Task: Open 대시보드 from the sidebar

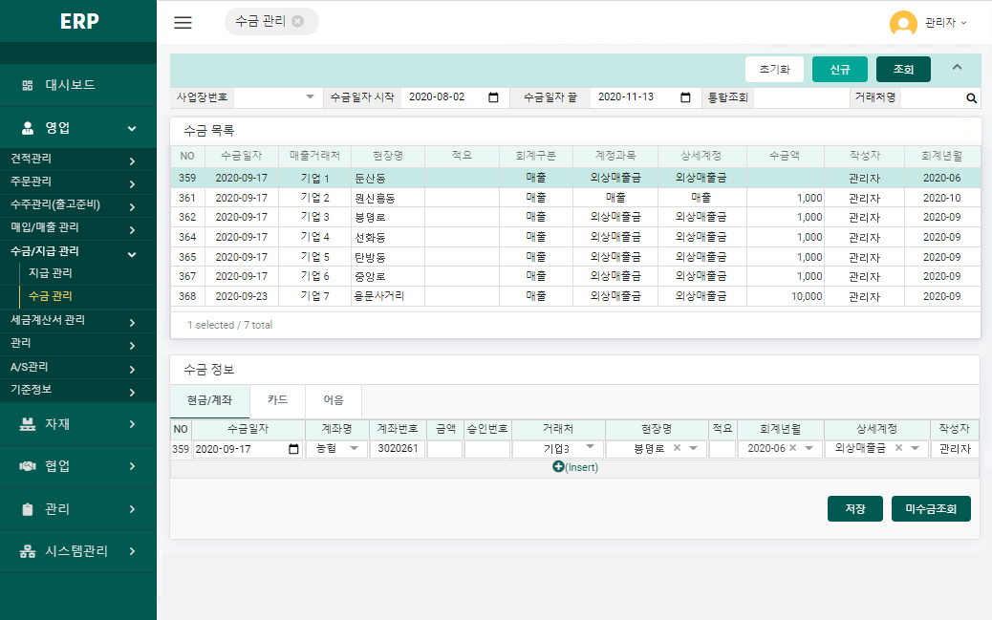Action: [x=70, y=85]
